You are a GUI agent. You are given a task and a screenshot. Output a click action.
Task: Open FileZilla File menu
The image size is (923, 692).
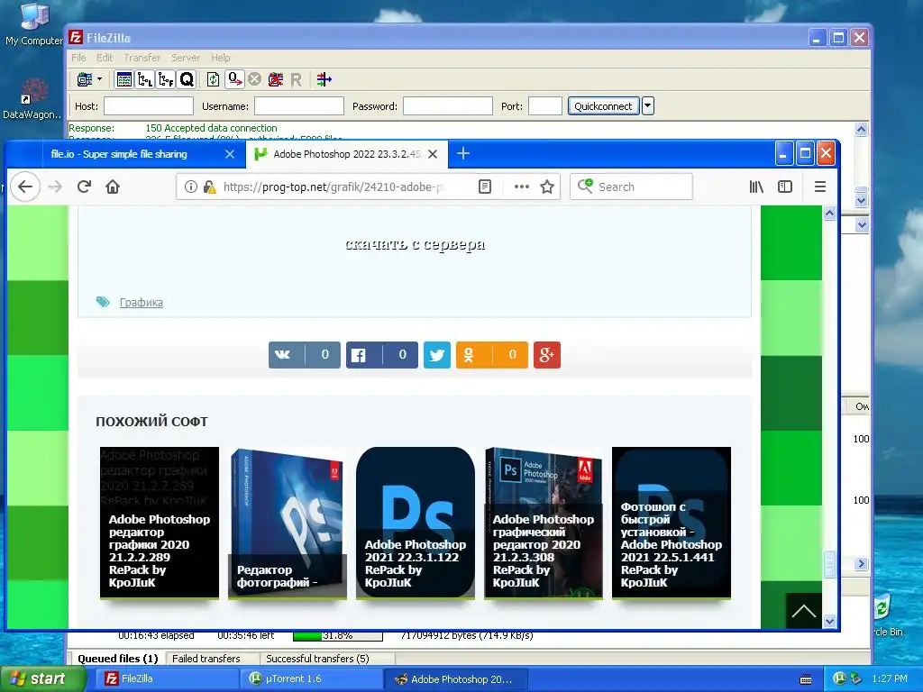[78, 58]
